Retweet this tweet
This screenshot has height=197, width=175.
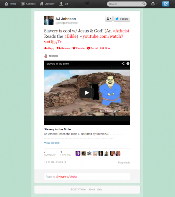(63, 48)
